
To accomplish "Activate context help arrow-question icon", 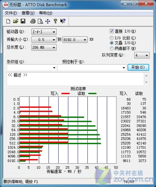I will point(63,21).
